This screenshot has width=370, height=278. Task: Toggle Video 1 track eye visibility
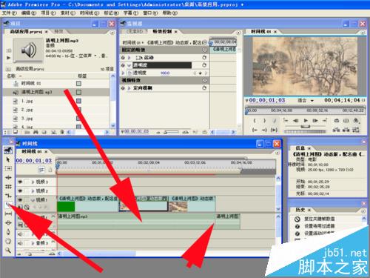[x=20, y=199]
